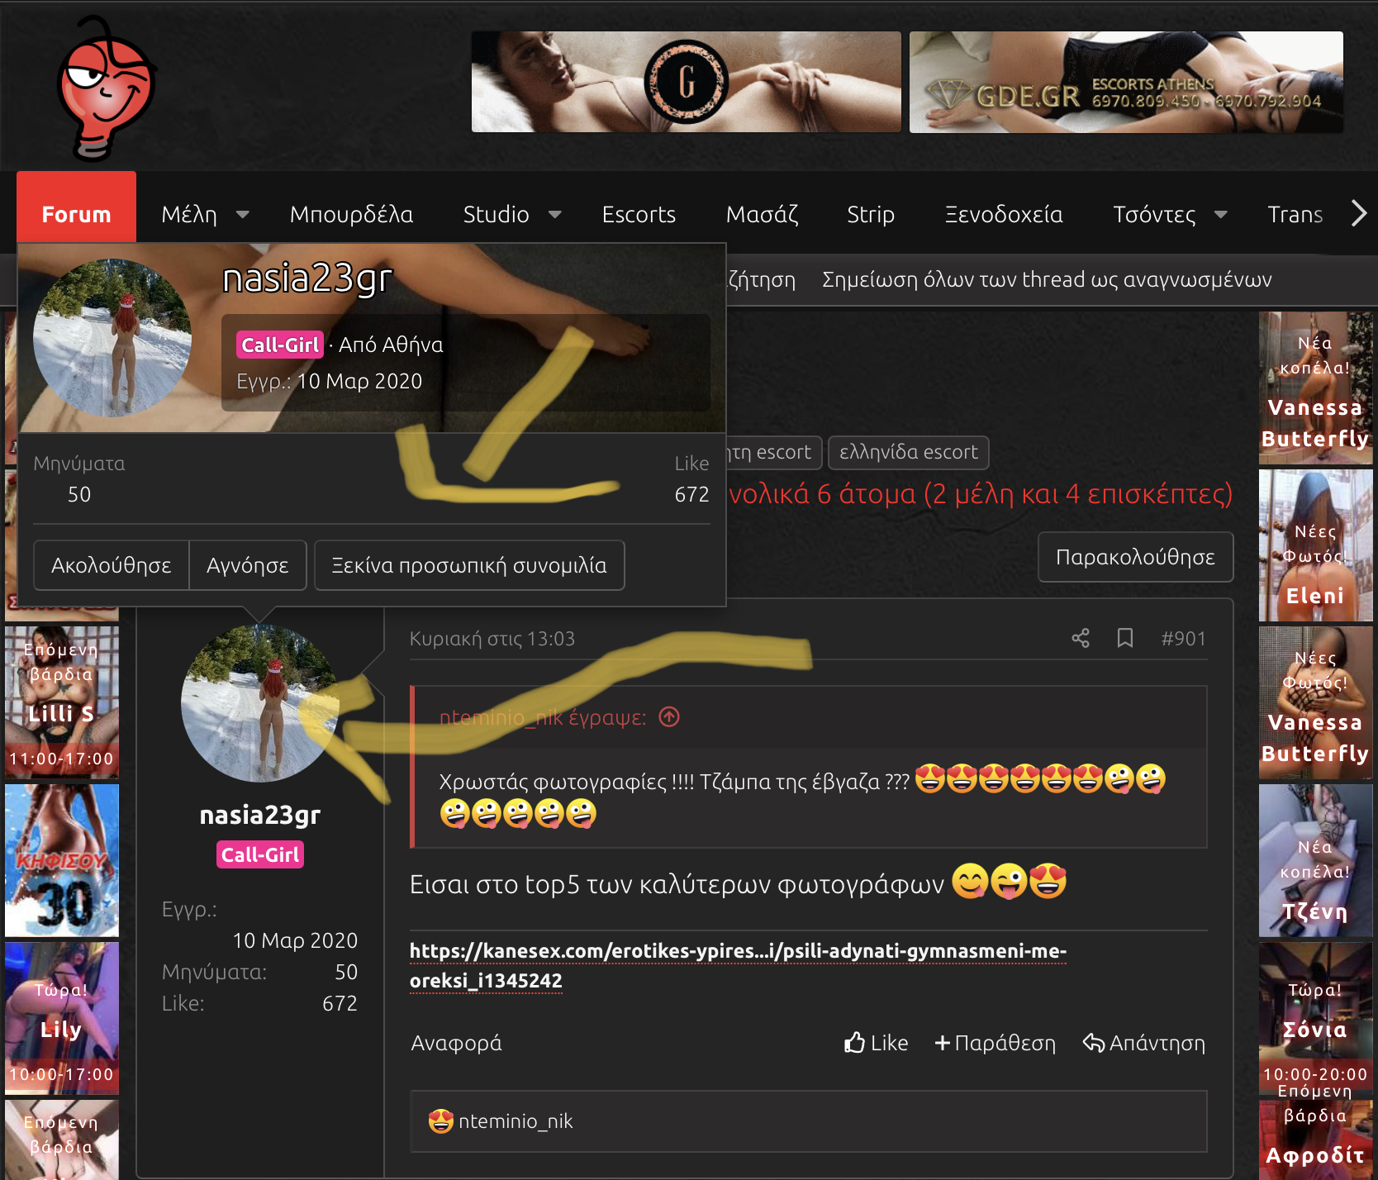
Task: Expand the Studio dropdown arrow
Action: click(555, 215)
